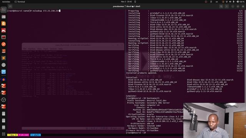
Task: Click the Terminal icon at top of dock
Action: click(x=3, y=10)
